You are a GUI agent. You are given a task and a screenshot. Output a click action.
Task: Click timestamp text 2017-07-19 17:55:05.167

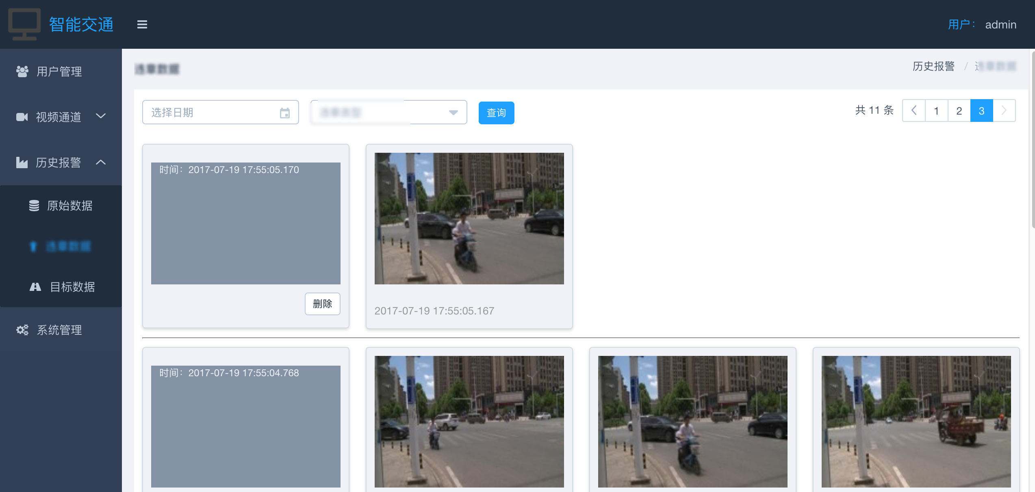point(434,311)
